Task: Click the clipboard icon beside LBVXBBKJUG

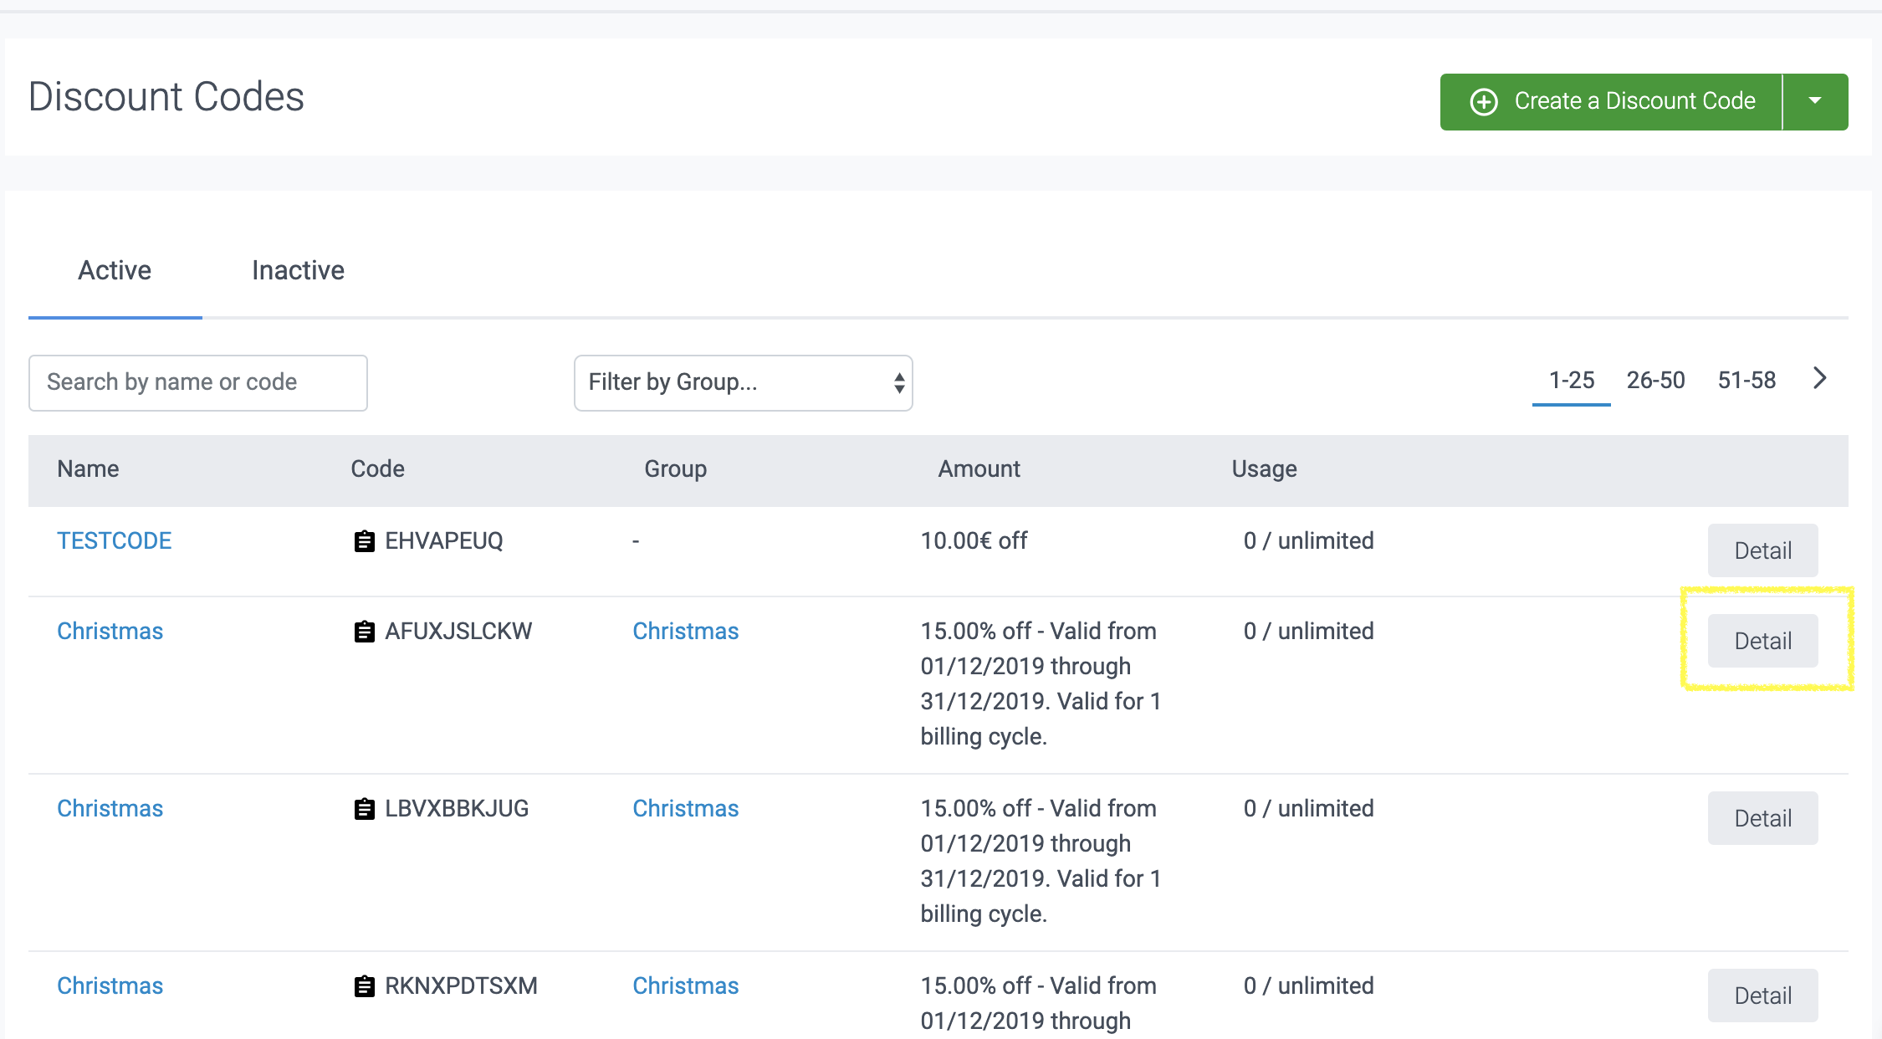Action: click(x=364, y=809)
